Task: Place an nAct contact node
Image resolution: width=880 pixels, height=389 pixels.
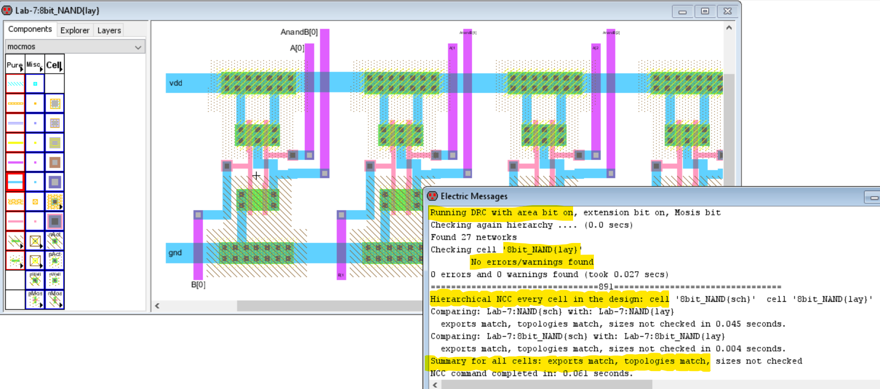Action: 55,241
